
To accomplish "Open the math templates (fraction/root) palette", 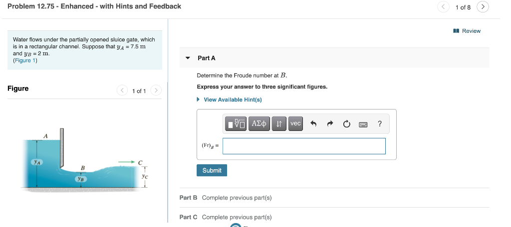I will 236,123.
